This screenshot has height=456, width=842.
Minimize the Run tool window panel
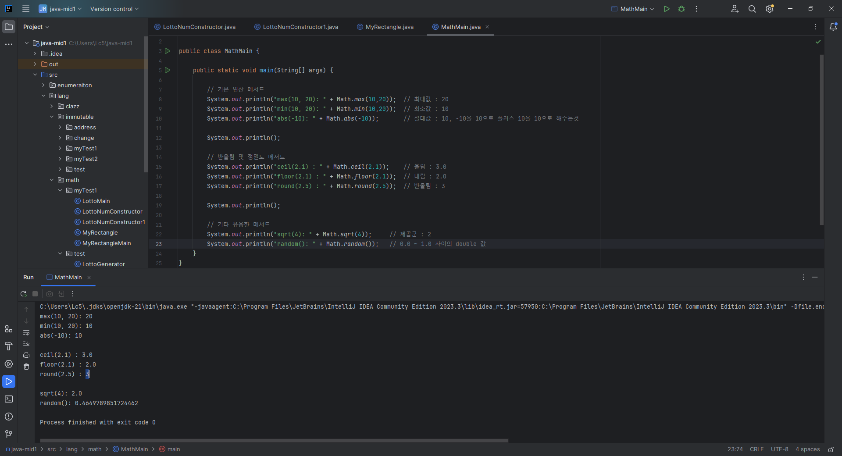(x=815, y=277)
